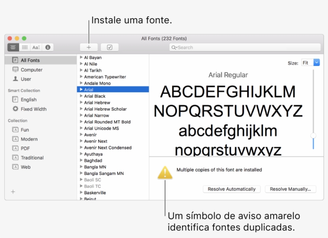Image resolution: width=328 pixels, height=238 pixels.
Task: Open the Size dropdown set to Fit
Action: pos(311,63)
